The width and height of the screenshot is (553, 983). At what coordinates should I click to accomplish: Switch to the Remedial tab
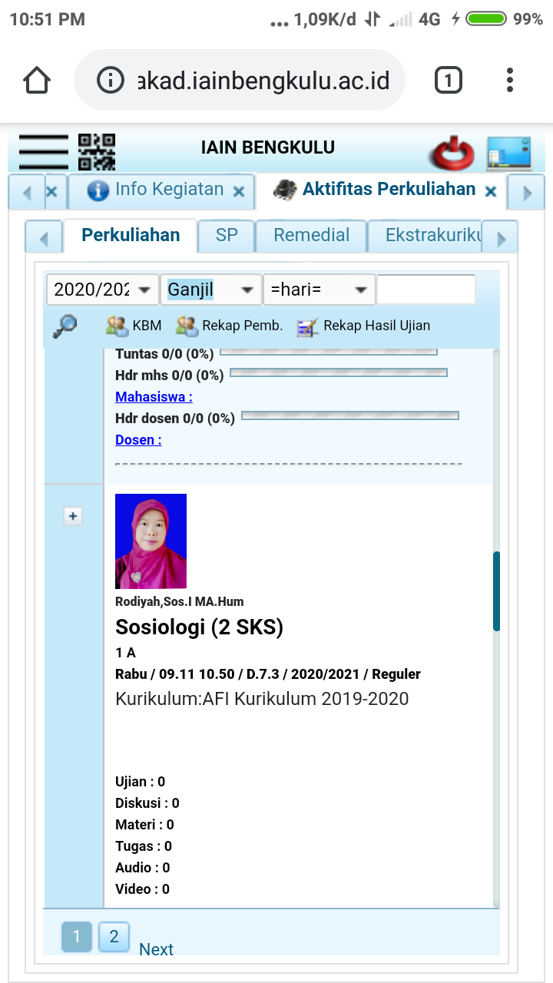coord(311,235)
